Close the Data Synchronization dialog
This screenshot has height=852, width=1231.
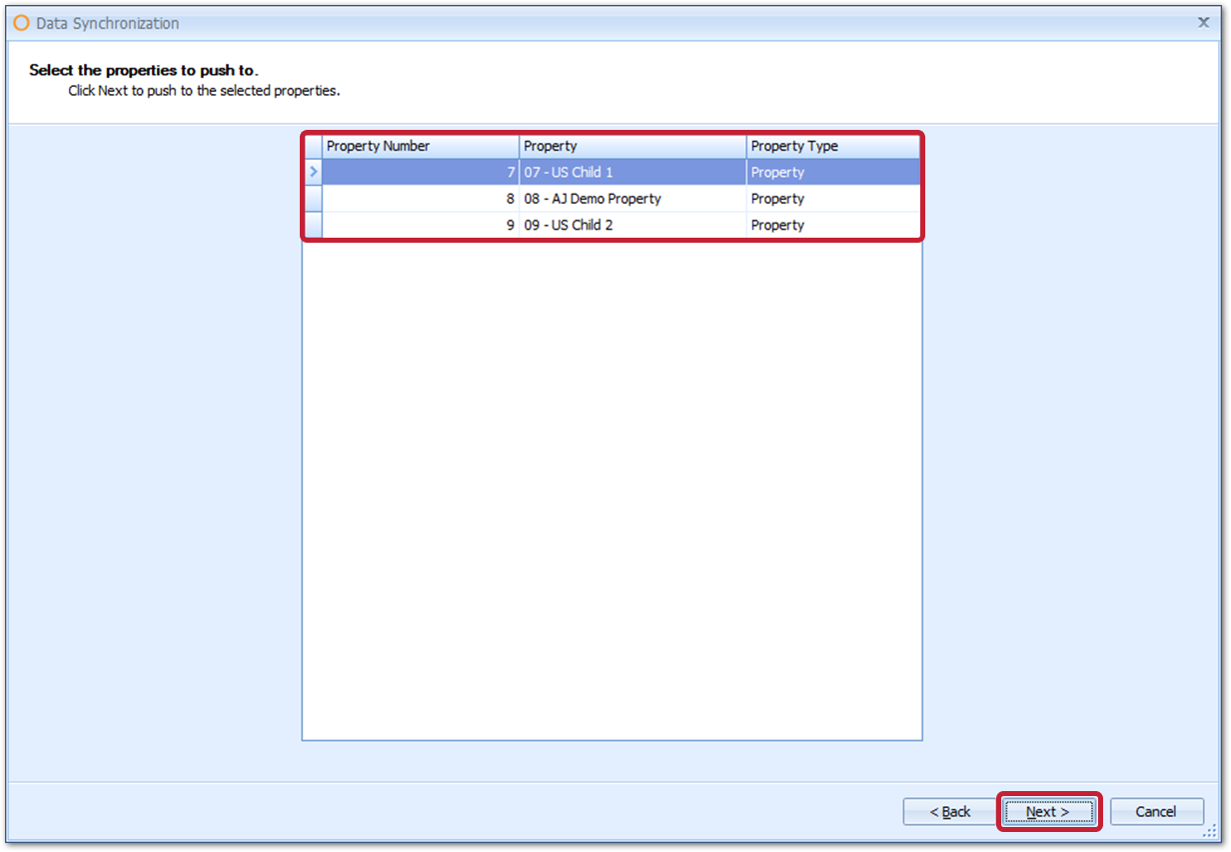click(1203, 22)
